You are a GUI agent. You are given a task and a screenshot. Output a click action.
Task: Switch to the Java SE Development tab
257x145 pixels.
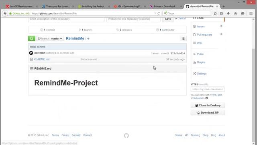21,6
